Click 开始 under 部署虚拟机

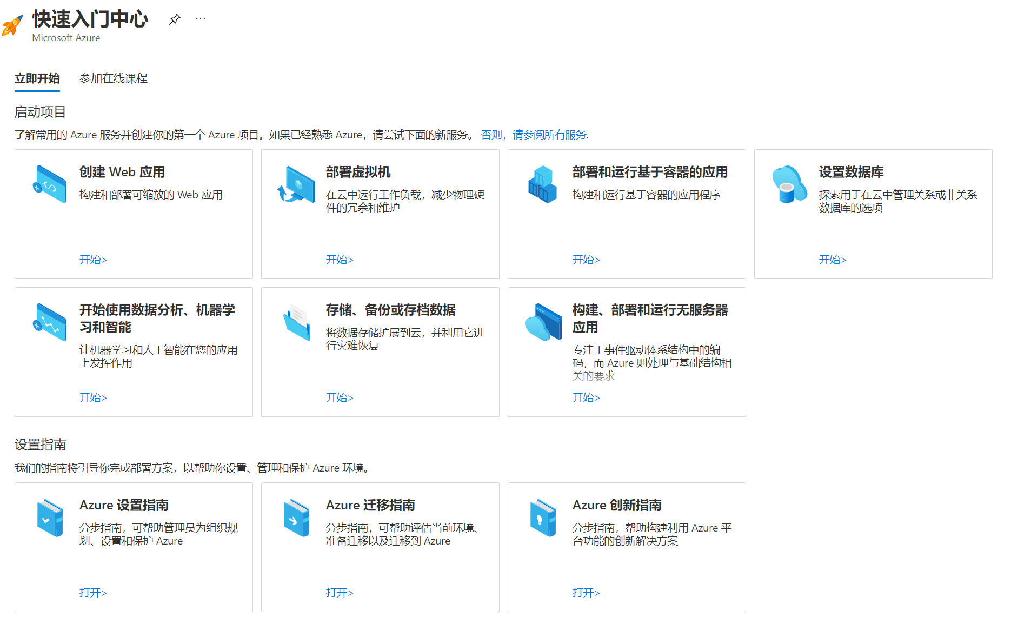(x=339, y=260)
